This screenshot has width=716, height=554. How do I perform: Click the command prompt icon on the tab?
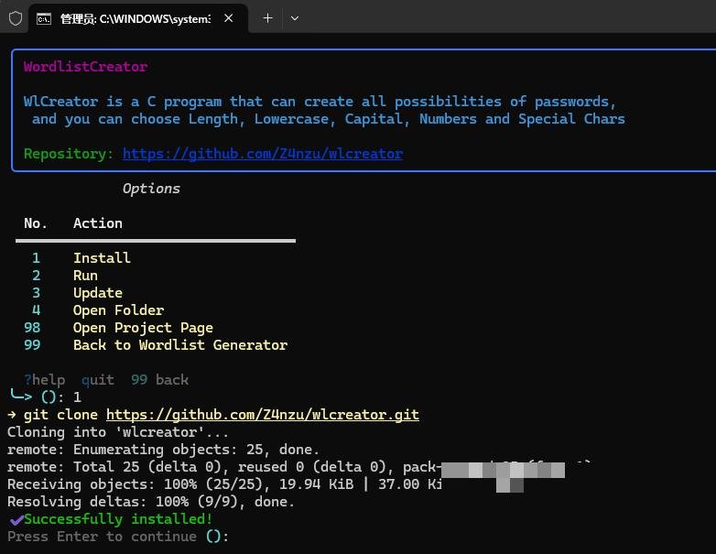[44, 18]
